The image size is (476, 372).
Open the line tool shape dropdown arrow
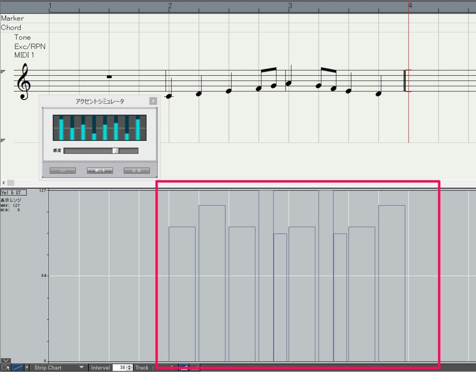click(26, 367)
